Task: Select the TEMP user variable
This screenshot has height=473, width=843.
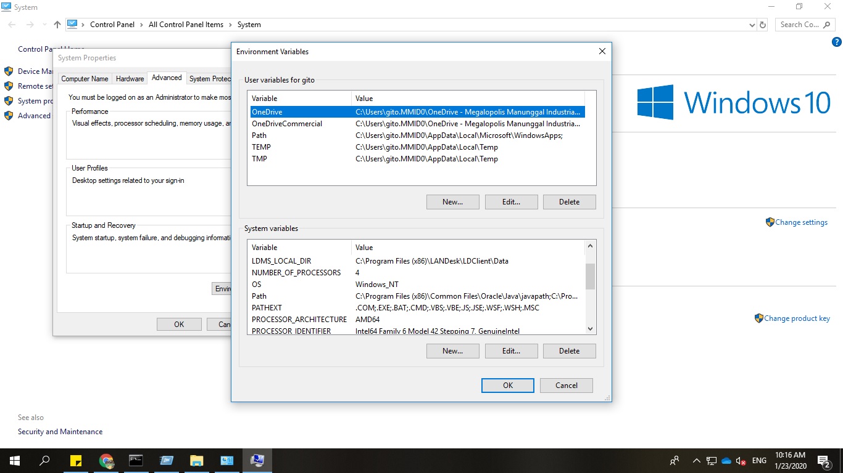Action: point(417,147)
